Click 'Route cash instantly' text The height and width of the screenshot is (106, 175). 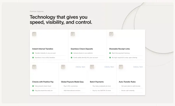(x=128, y=91)
